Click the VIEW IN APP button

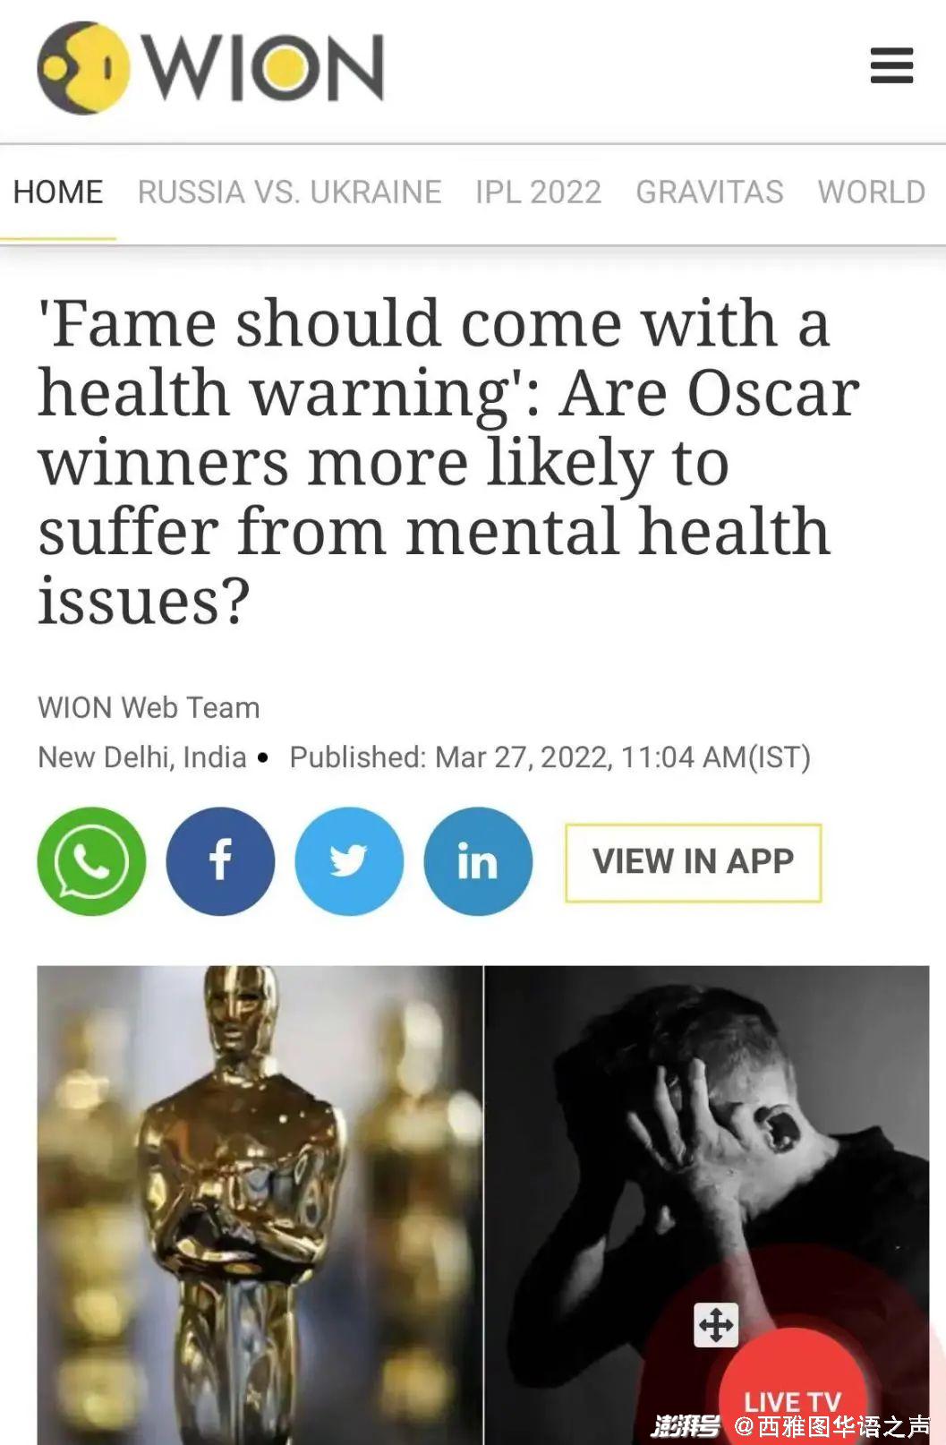coord(693,862)
